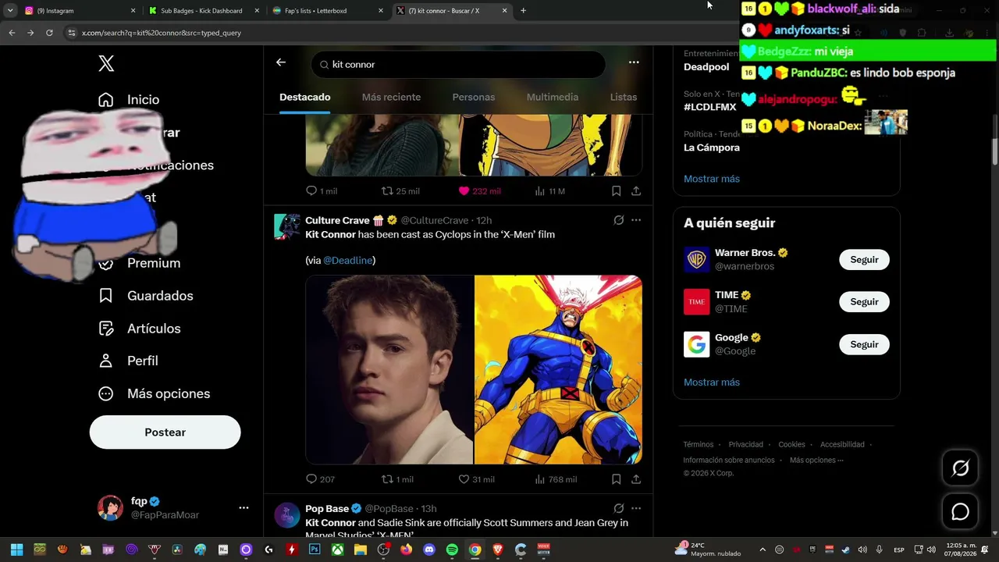
Task: Open the floating Grok button
Action: click(x=960, y=468)
